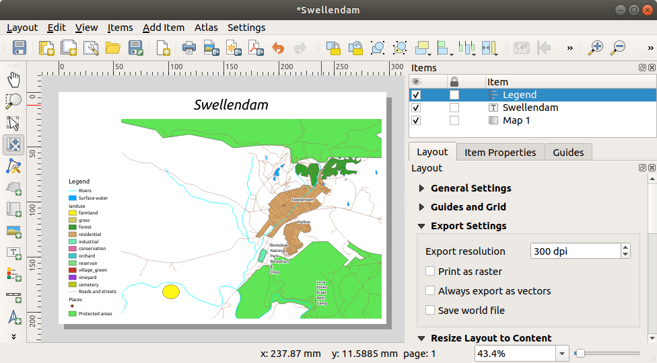The width and height of the screenshot is (657, 363).
Task: Export layout as PDF
Action: pos(255,48)
